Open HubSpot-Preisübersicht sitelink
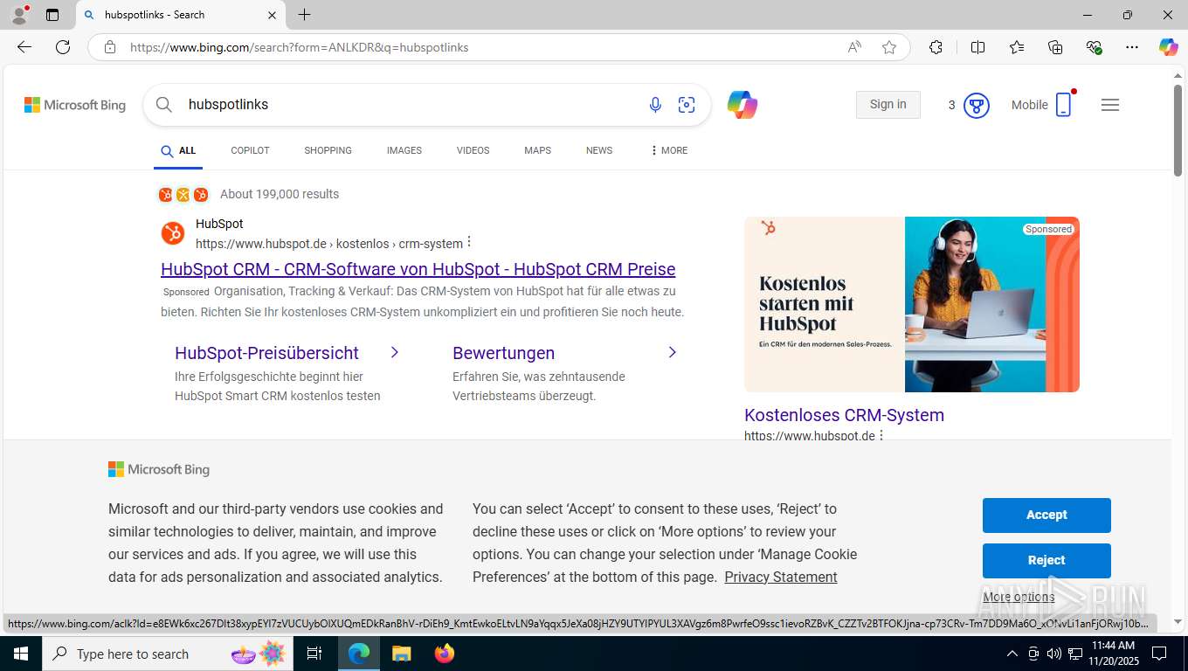1188x671 pixels. coord(266,353)
